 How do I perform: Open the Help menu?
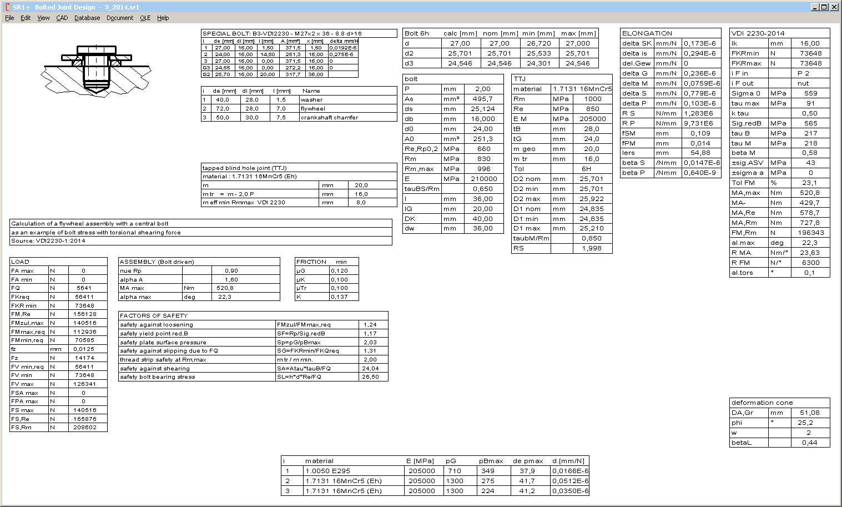point(163,18)
